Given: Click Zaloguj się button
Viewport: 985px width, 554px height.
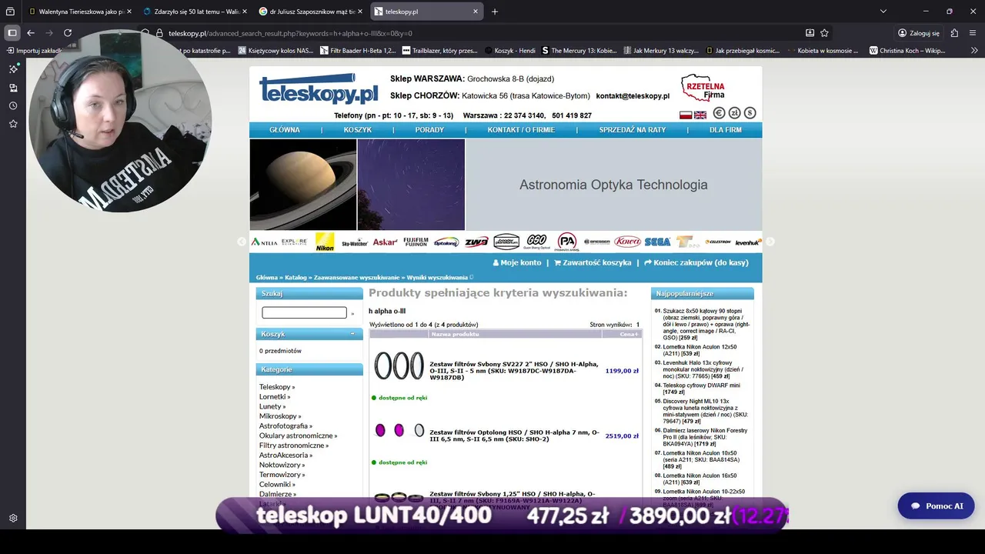Looking at the screenshot, I should pos(918,33).
